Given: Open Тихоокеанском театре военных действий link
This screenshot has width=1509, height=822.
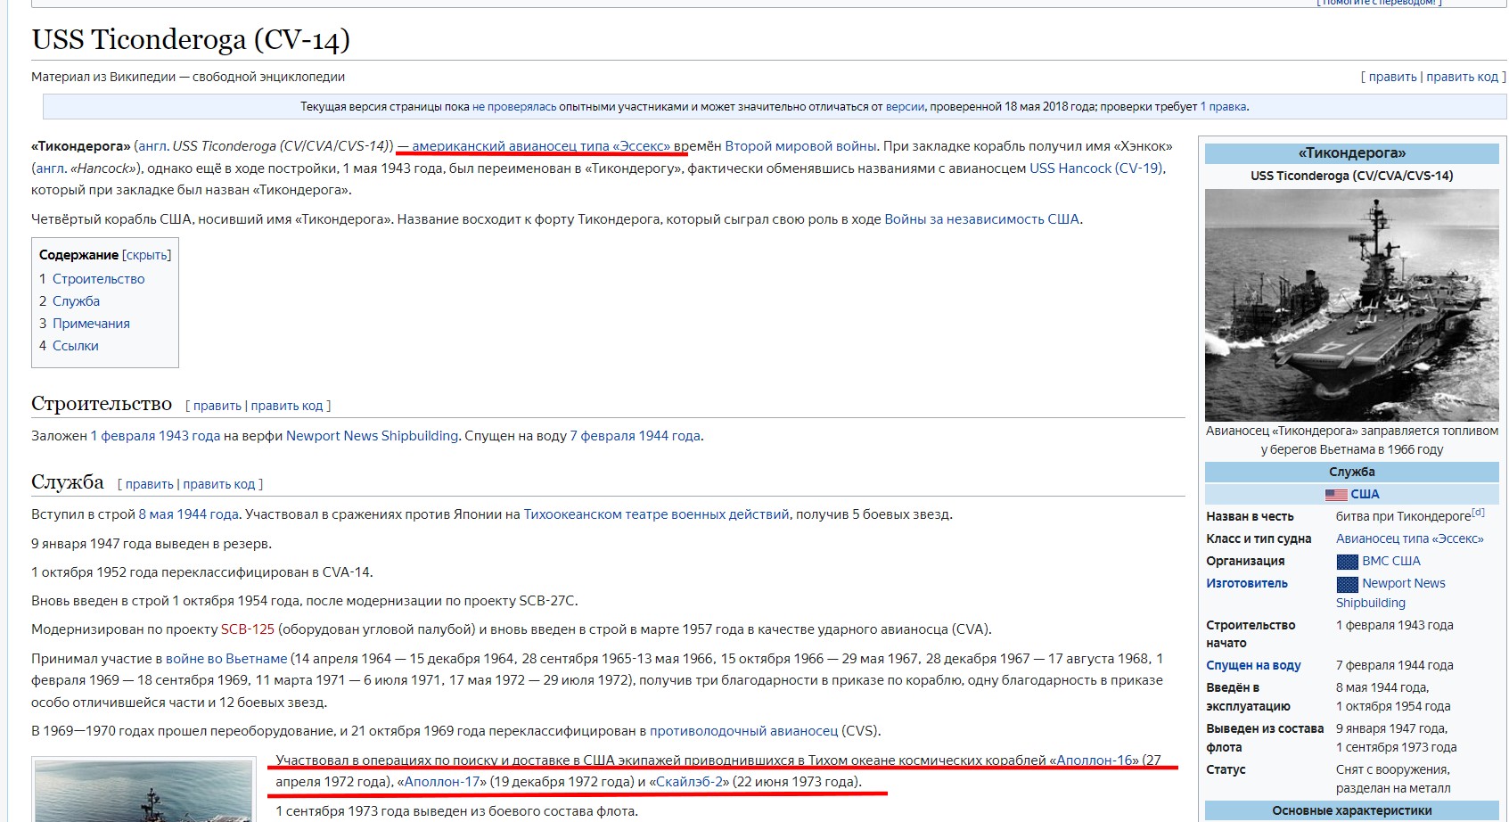Looking at the screenshot, I should point(656,514).
